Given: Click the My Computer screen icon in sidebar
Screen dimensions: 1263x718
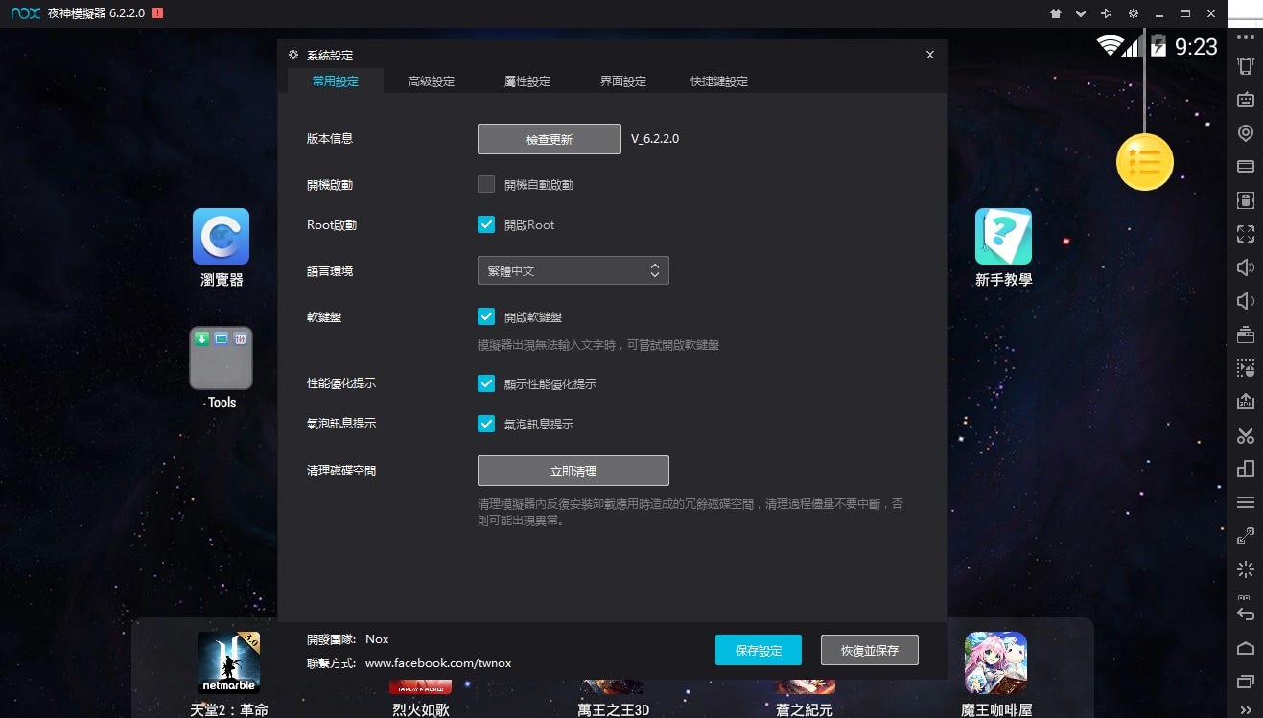Looking at the screenshot, I should [x=1246, y=167].
